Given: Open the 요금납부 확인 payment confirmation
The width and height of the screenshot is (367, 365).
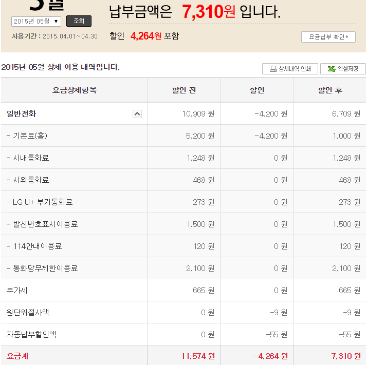Looking at the screenshot, I should coord(328,37).
